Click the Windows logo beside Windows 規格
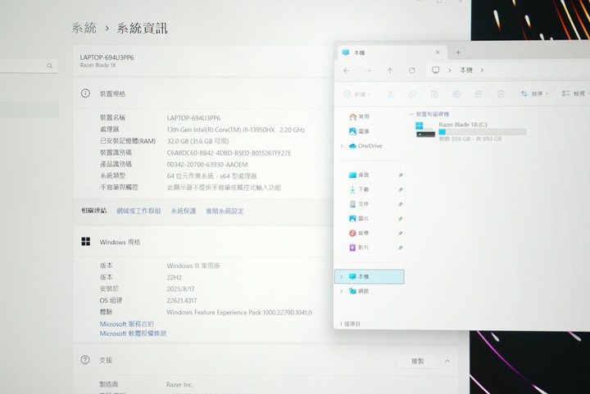This screenshot has height=394, width=590. click(86, 242)
